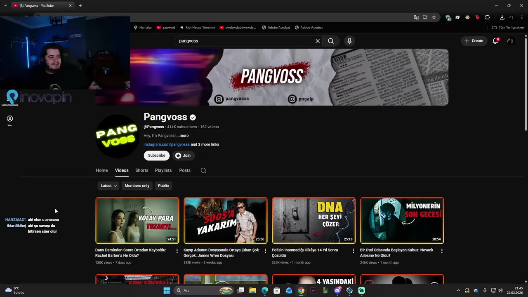528x297 pixels.
Task: Open Valorant icon on taskbar
Action: (x=313, y=290)
